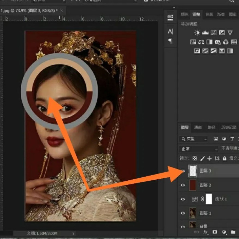Click the Curves adjustment icon
This screenshot has height=239, width=239.
(213, 33)
